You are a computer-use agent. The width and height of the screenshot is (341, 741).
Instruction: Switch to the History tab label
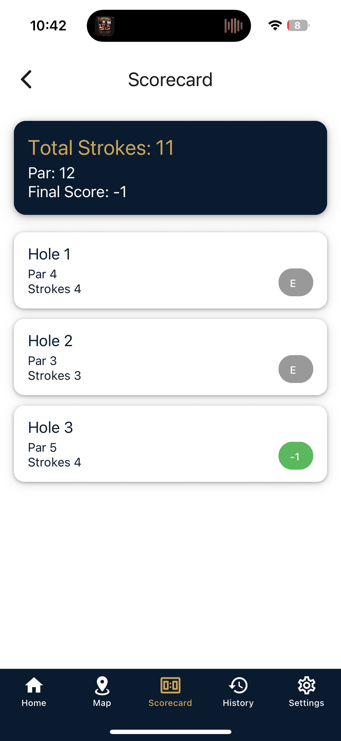click(x=238, y=703)
